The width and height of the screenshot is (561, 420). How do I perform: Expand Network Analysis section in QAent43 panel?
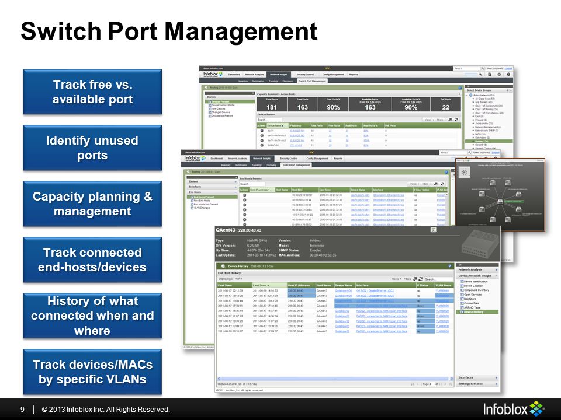tap(496, 269)
